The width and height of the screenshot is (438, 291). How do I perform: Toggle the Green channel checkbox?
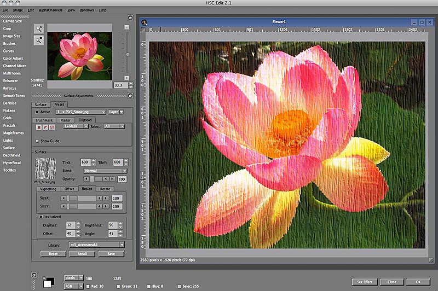pos(118,286)
